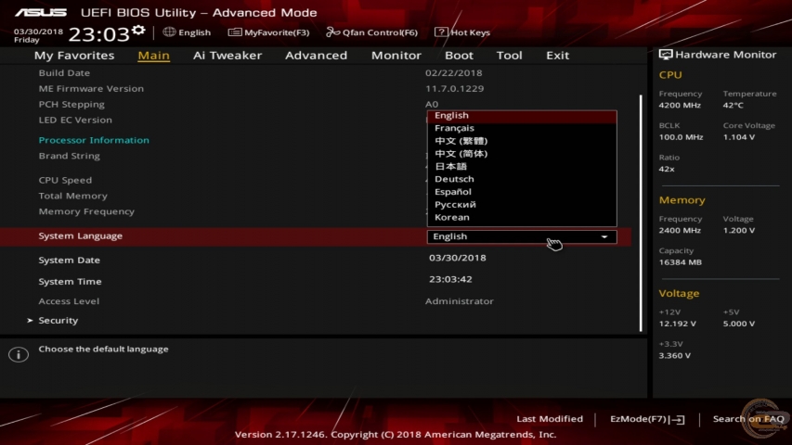Click the Access Level label
This screenshot has width=792, height=445.
pos(69,301)
